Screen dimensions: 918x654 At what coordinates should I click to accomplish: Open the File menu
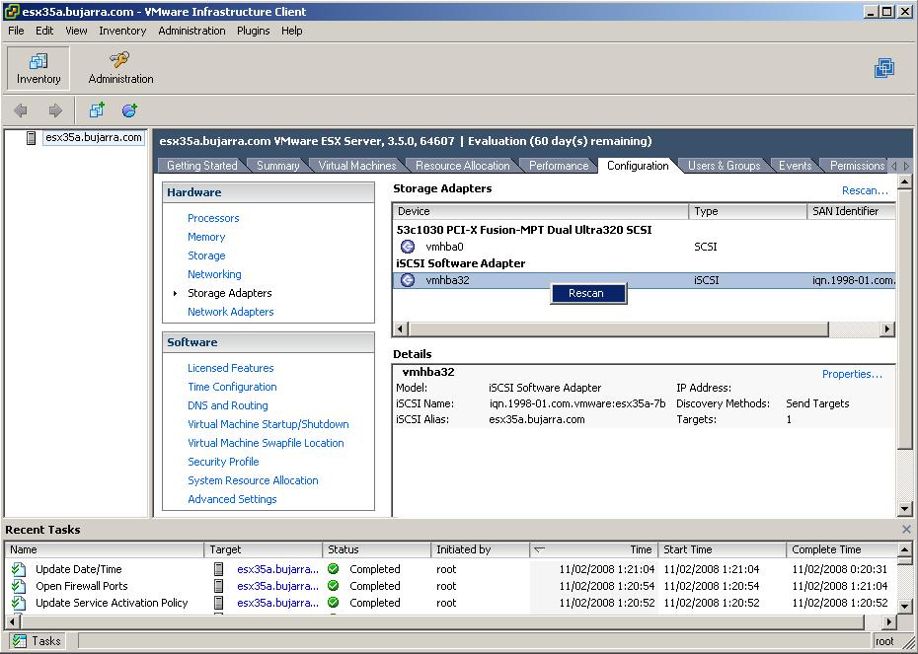click(x=16, y=31)
